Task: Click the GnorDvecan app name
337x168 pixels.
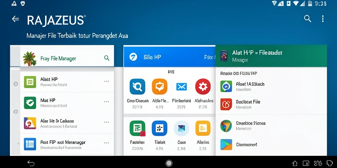Action: (138, 101)
